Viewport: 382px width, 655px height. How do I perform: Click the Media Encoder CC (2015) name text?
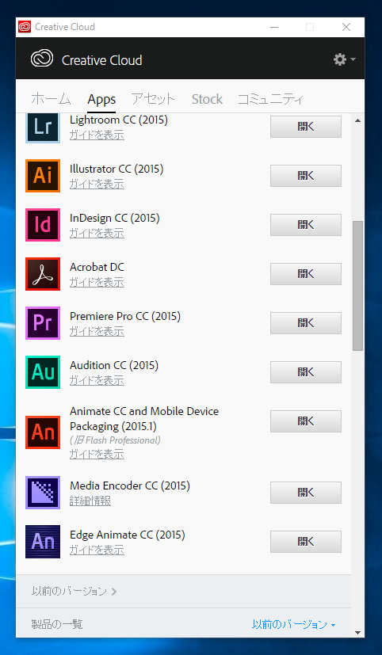[130, 486]
